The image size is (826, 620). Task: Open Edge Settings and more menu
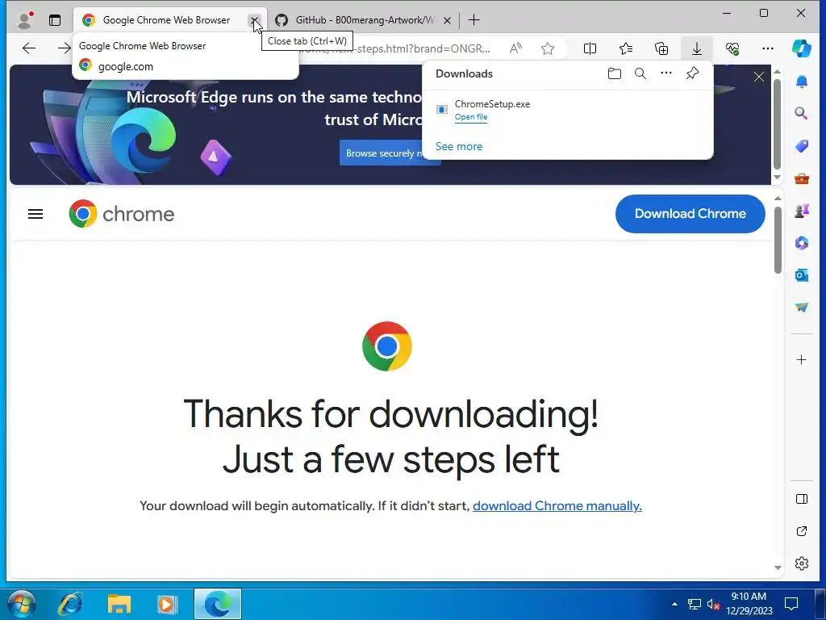(x=768, y=48)
